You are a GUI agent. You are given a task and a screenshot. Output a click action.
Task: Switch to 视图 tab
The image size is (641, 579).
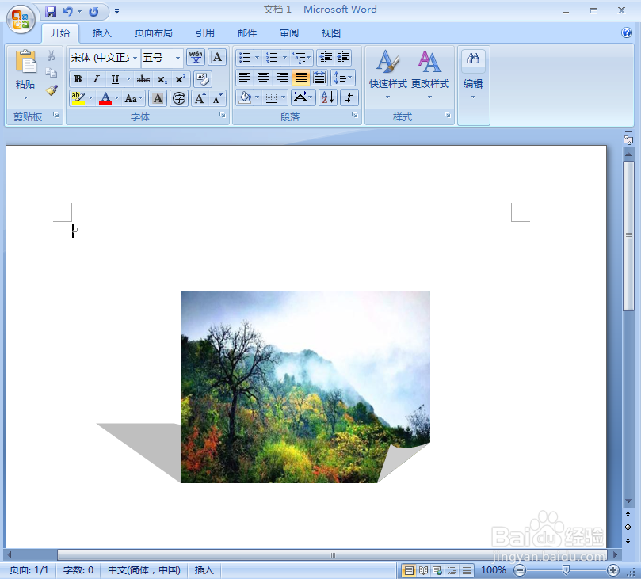point(330,33)
